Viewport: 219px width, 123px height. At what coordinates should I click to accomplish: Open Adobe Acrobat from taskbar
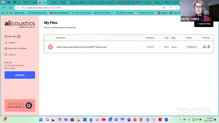coord(160,120)
